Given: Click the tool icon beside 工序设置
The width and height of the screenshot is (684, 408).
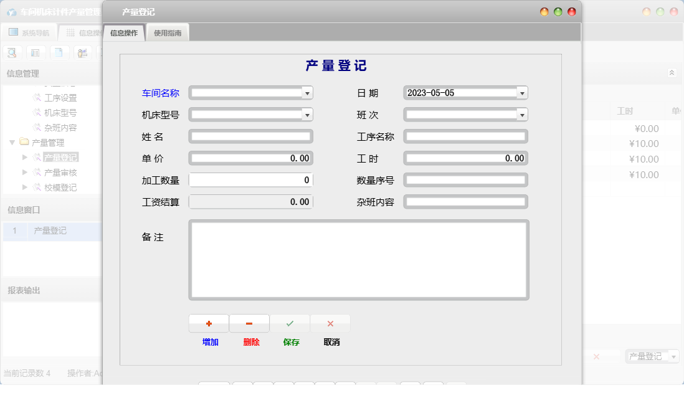Looking at the screenshot, I should point(39,97).
